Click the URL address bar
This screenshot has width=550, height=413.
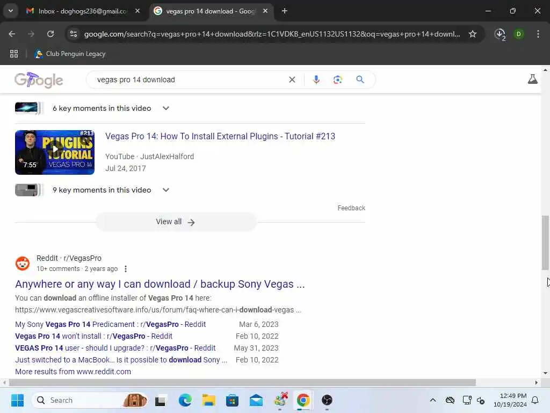coord(272,34)
